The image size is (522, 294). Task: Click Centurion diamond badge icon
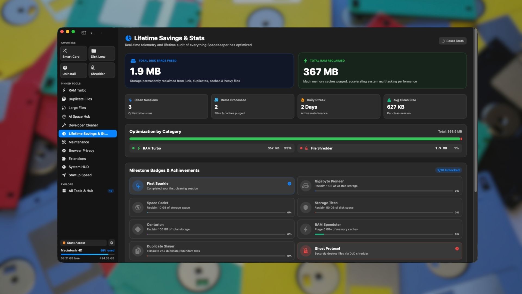click(x=138, y=229)
